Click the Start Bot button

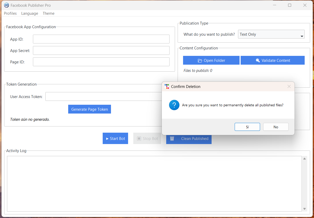(115, 138)
